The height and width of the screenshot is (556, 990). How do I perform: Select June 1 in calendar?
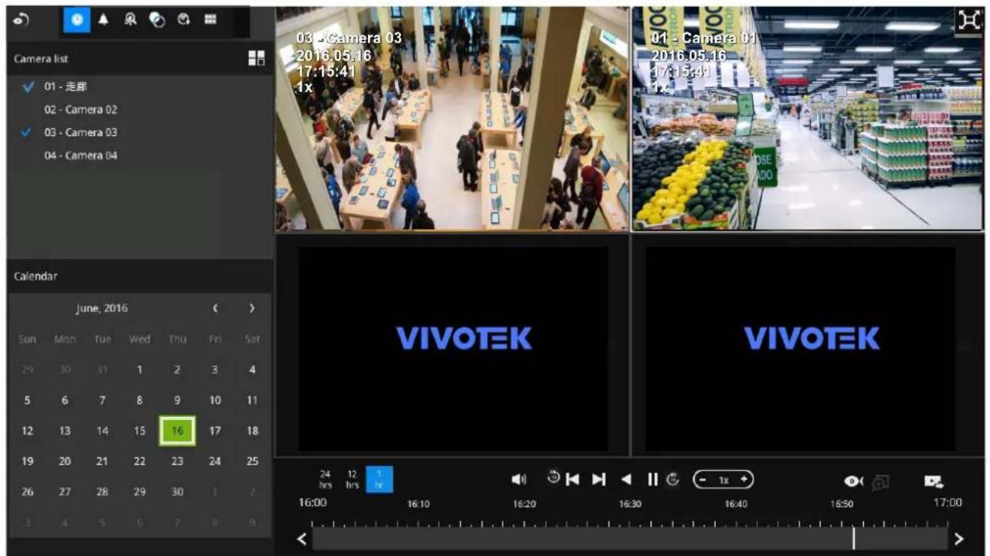140,370
